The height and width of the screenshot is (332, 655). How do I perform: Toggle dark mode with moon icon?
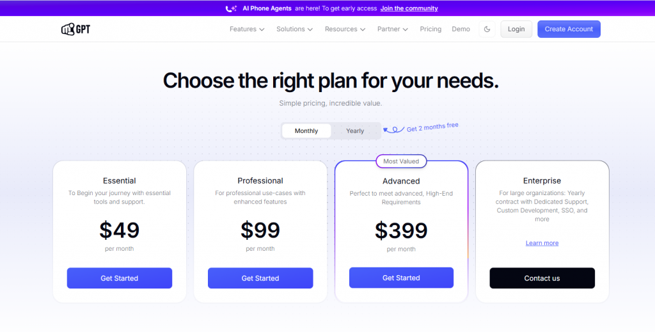tap(487, 29)
